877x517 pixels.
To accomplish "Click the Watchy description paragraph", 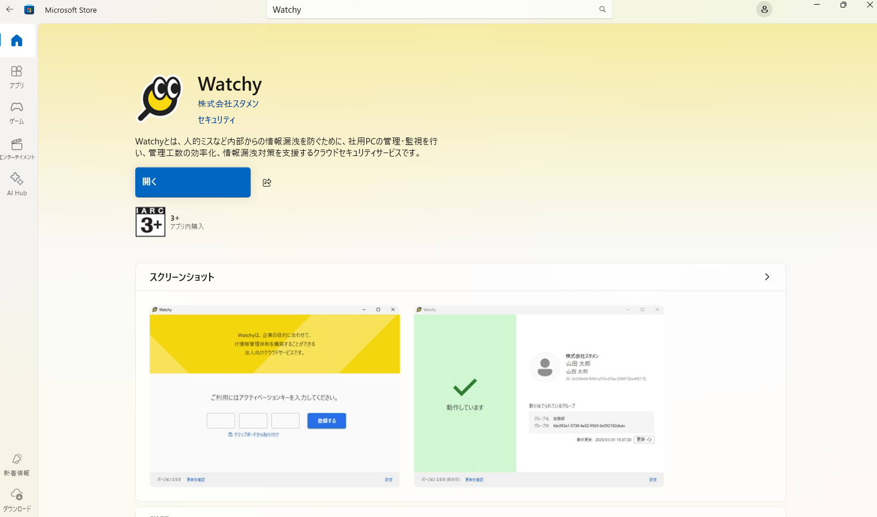I will click(287, 147).
